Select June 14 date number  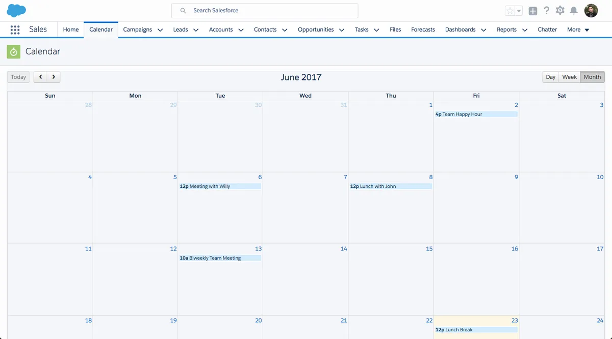click(344, 249)
